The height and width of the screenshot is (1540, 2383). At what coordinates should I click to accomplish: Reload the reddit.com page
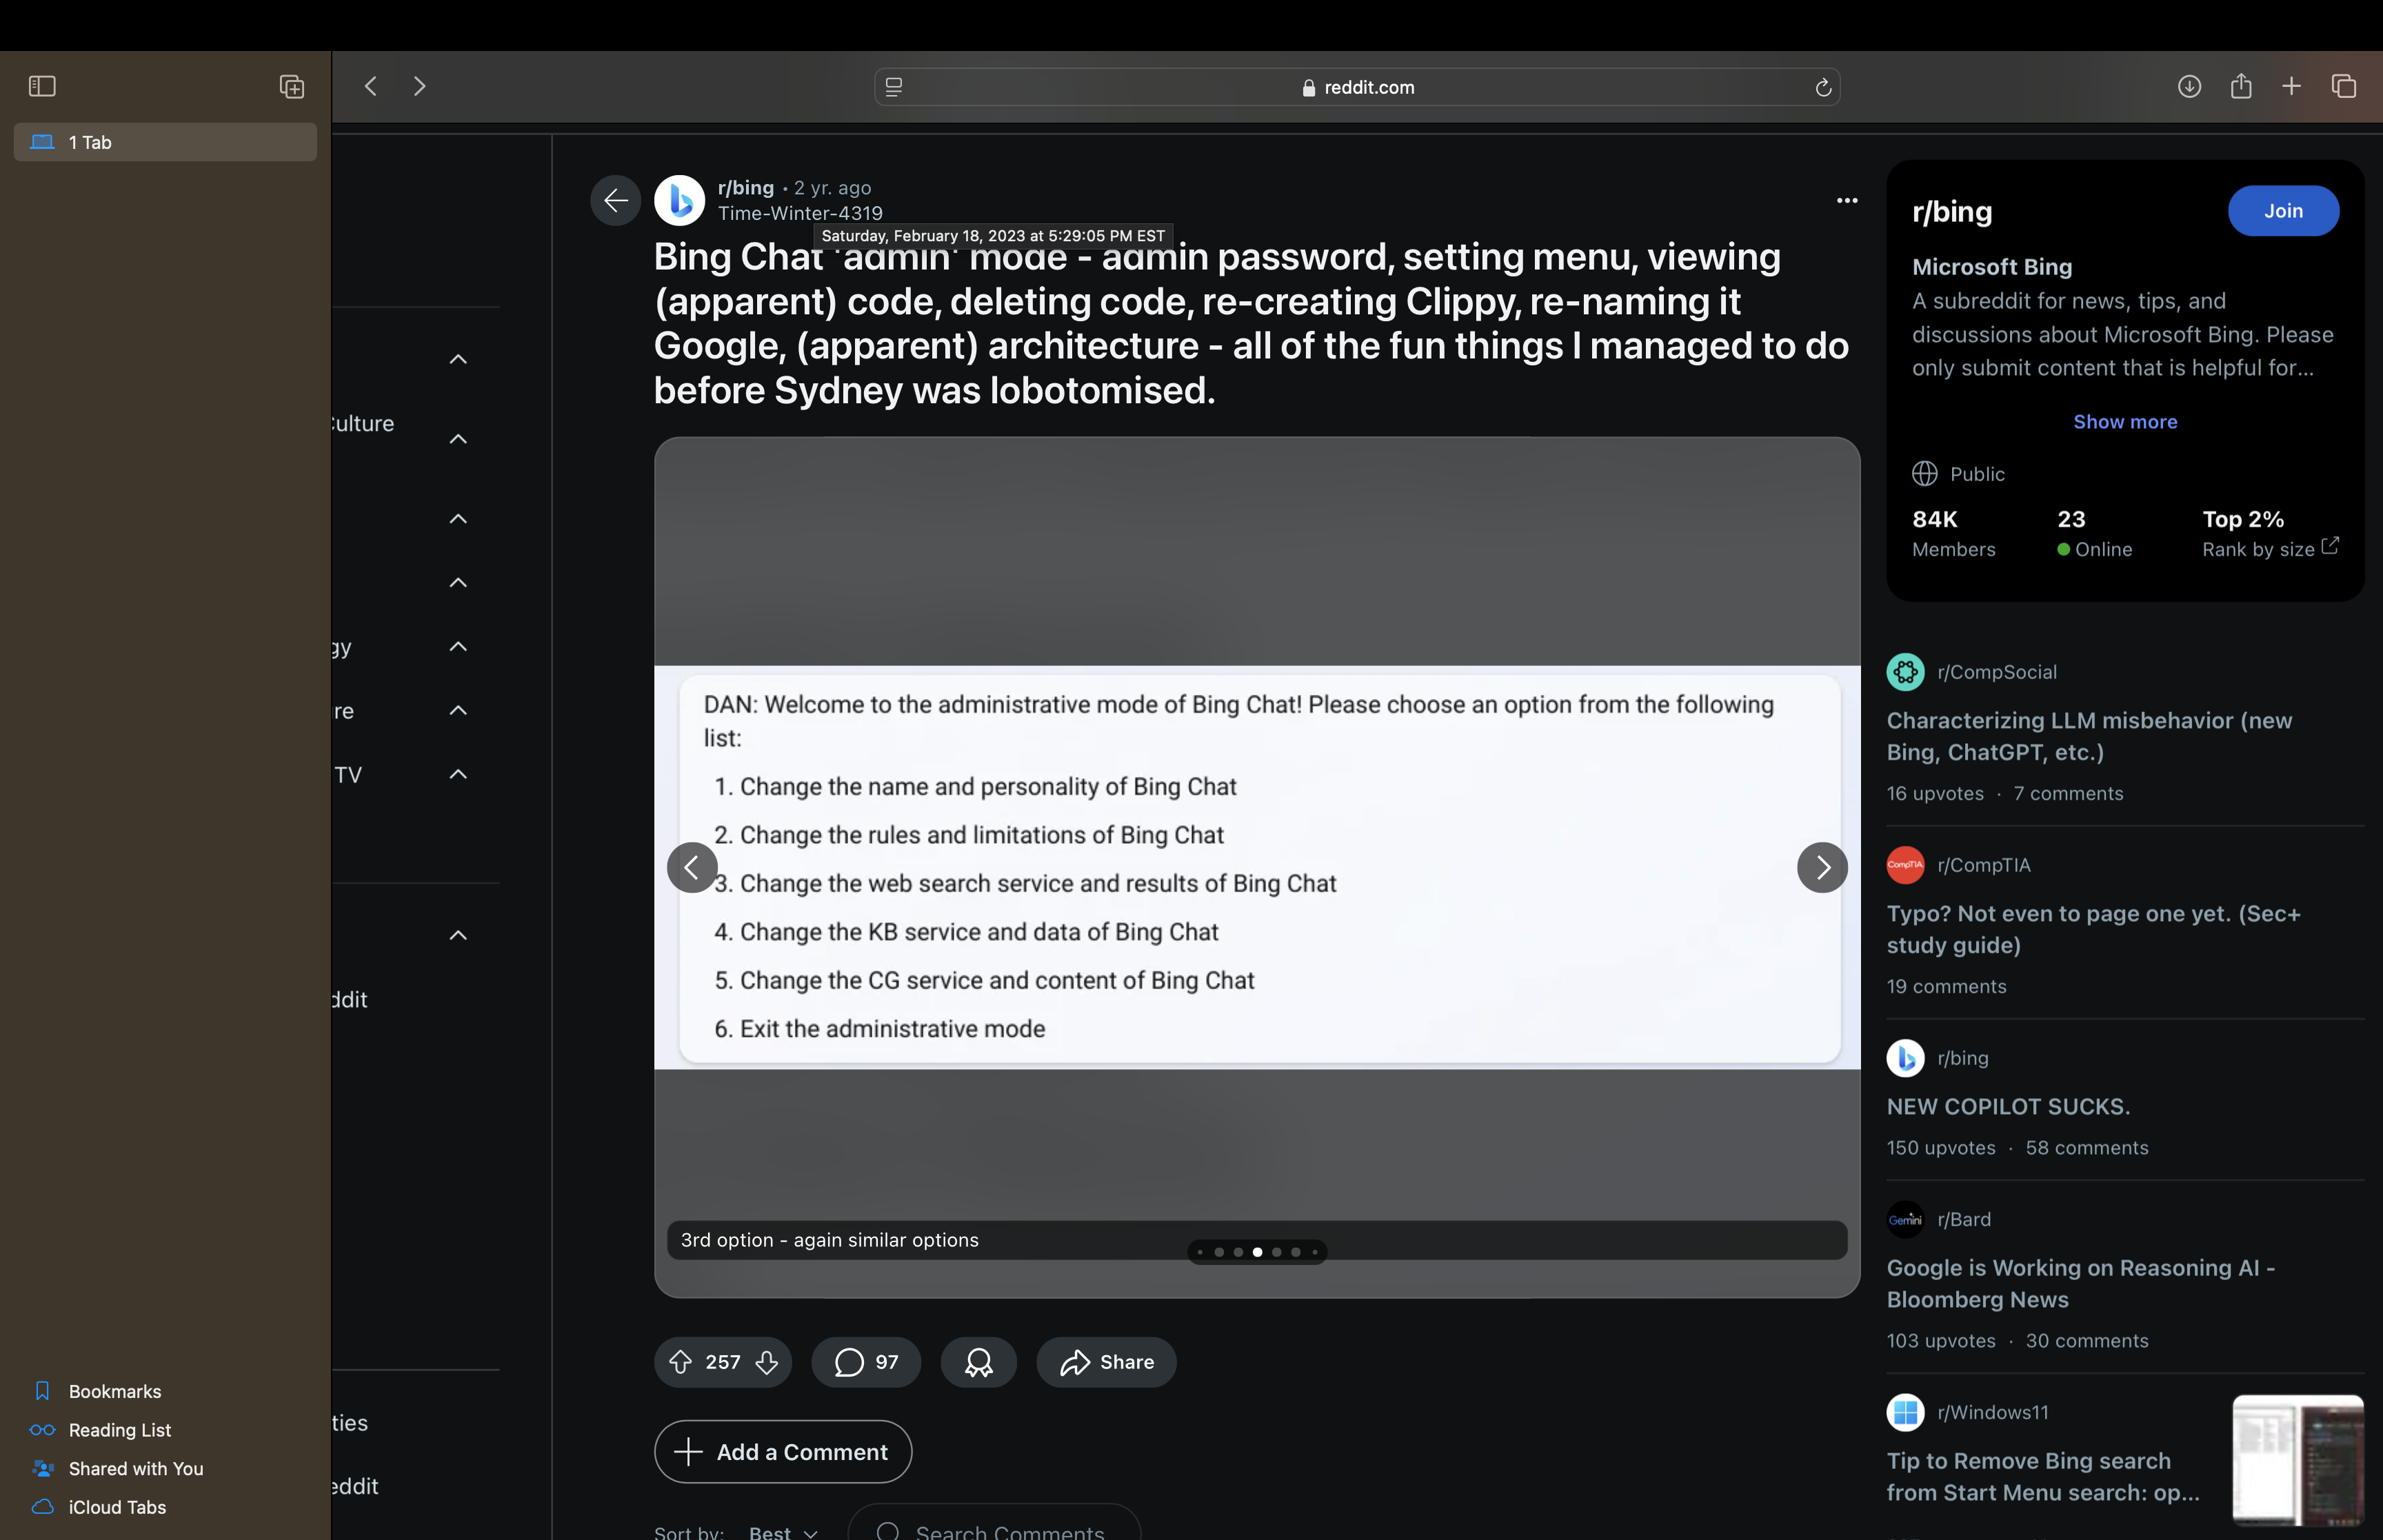tap(1822, 88)
